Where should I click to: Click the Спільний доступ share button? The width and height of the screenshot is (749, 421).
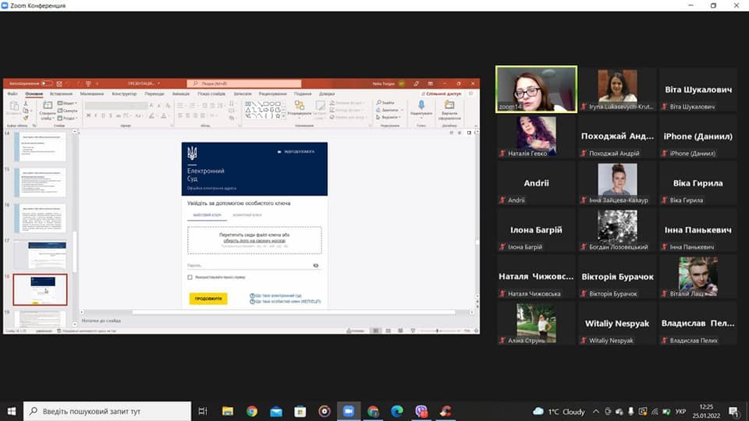[x=441, y=94]
